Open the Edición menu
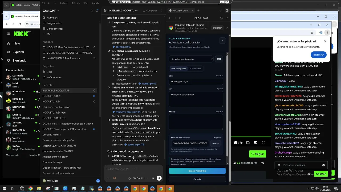This screenshot has width=341, height=192. click(x=76, y=3)
